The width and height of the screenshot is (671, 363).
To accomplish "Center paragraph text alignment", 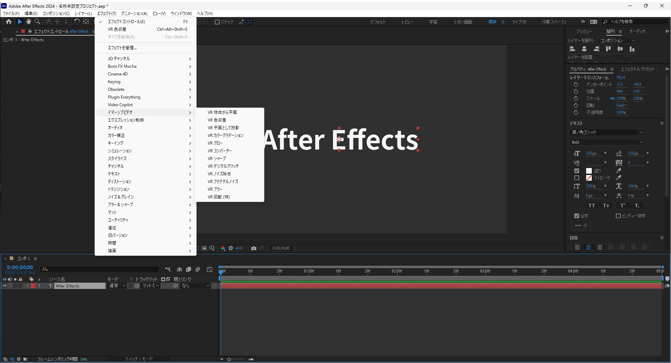I will (589, 247).
